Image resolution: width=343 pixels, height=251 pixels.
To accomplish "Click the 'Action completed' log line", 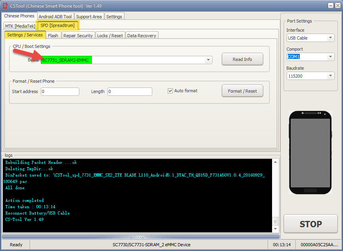I will [x=25, y=201].
